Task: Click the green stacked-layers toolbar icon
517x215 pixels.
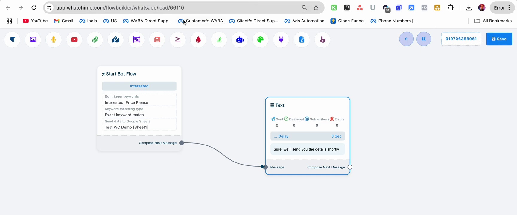Action: (219, 40)
